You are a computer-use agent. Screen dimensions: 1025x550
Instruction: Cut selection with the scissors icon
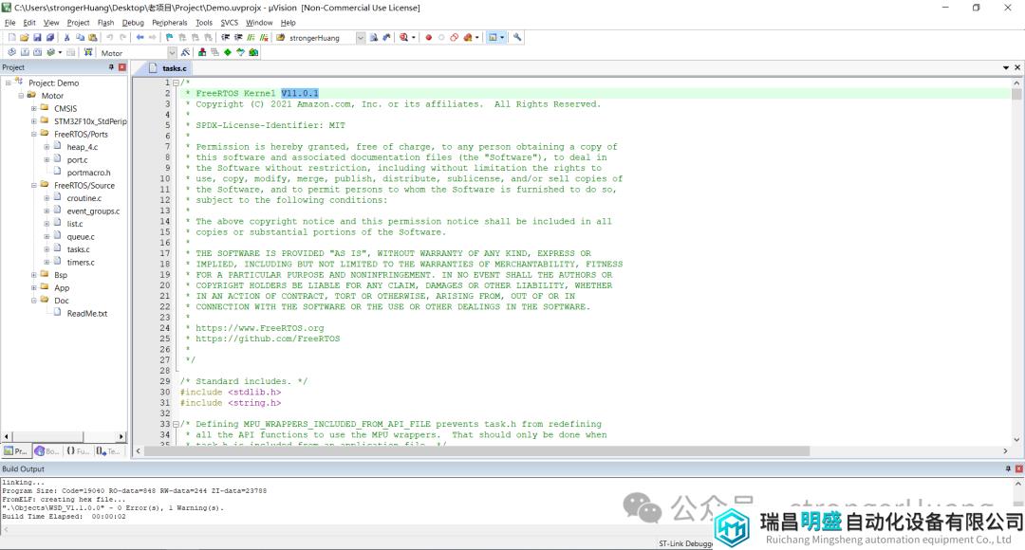coord(66,38)
